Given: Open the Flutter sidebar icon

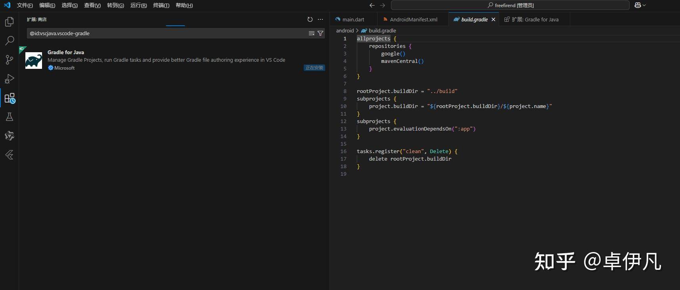Looking at the screenshot, I should pyautogui.click(x=9, y=155).
